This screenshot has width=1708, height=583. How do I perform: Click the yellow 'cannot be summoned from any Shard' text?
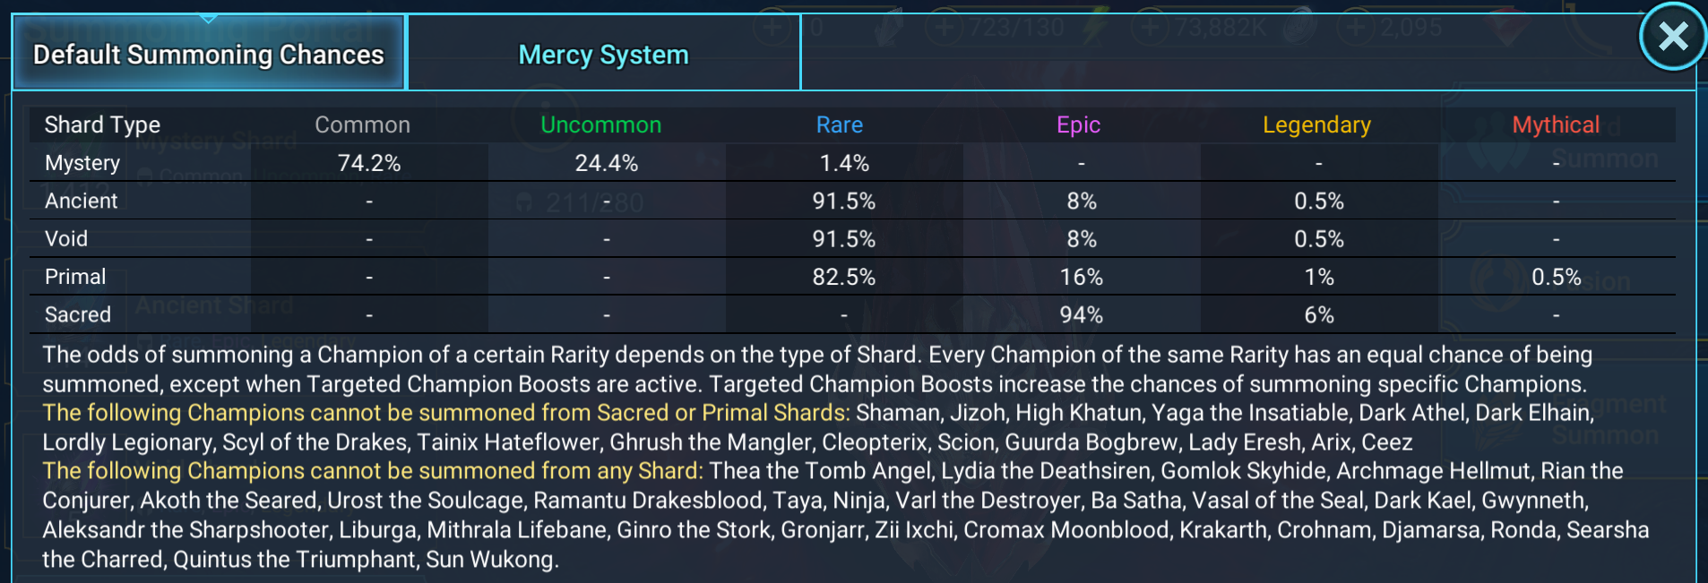(x=373, y=471)
